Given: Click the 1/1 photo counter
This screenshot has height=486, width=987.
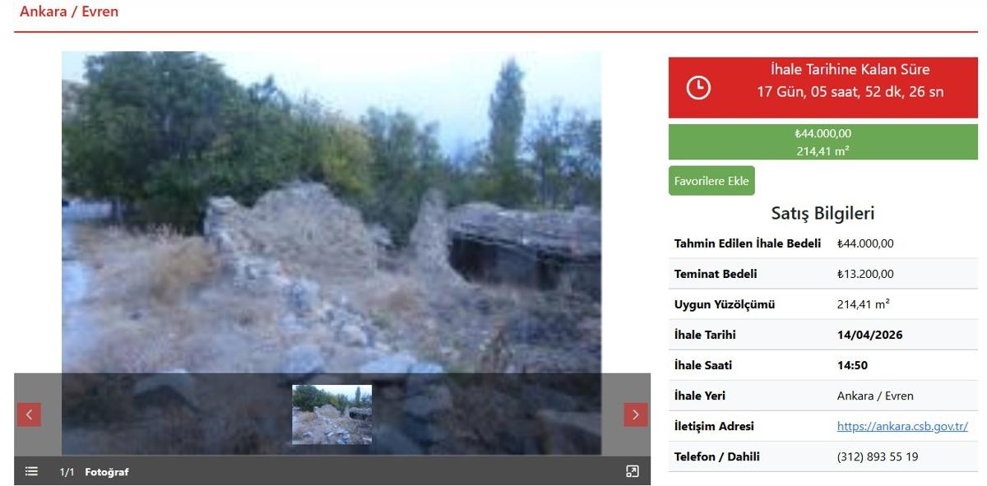Looking at the screenshot, I should [x=67, y=472].
